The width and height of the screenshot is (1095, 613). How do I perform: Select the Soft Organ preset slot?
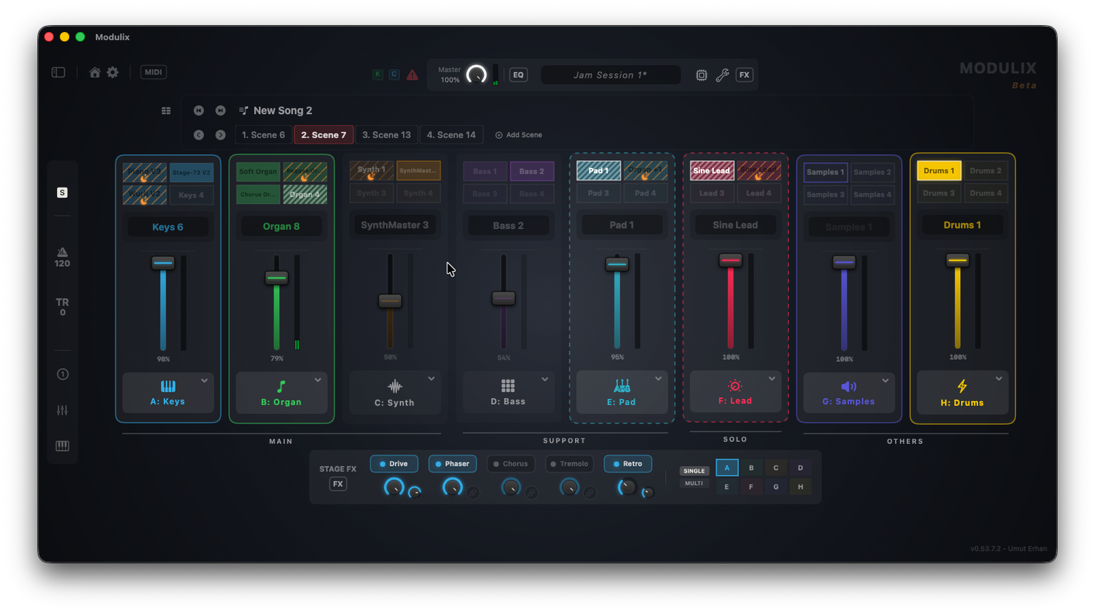pos(258,172)
